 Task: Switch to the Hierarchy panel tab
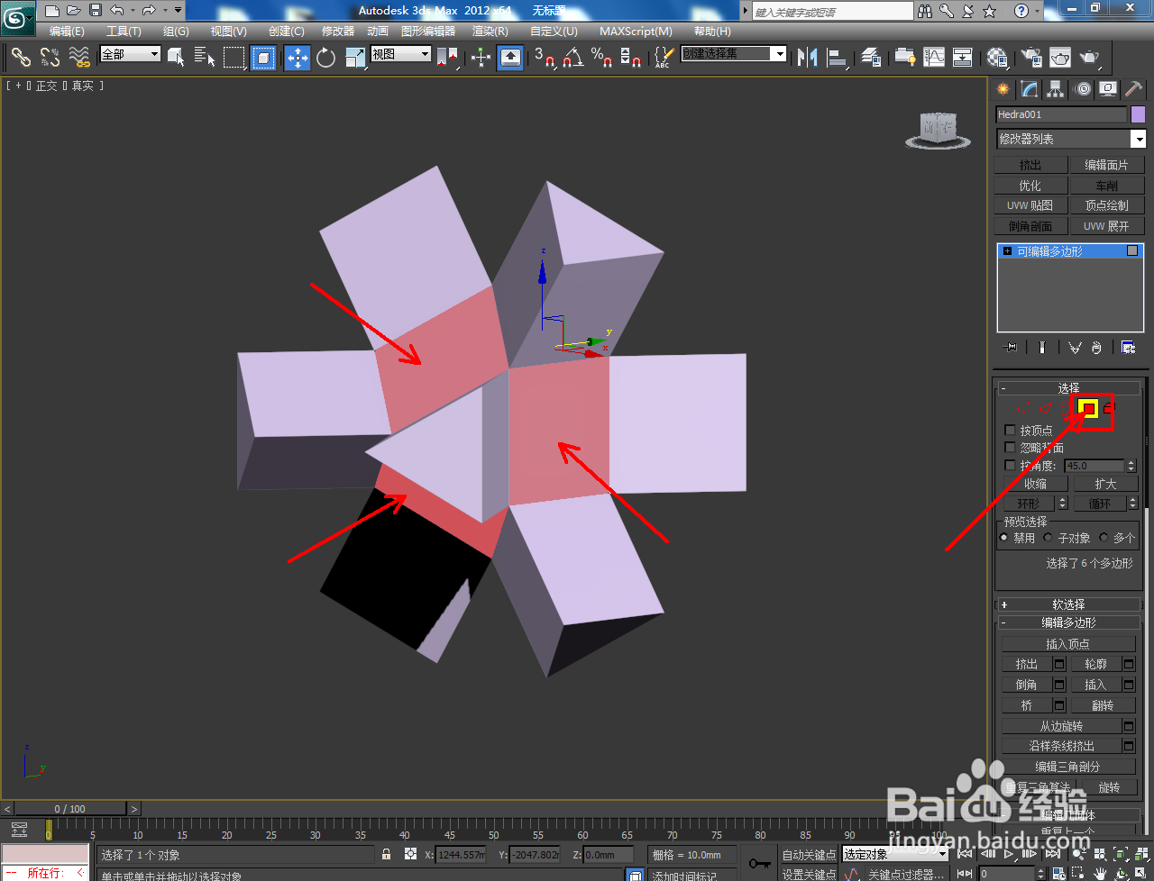pos(1056,89)
